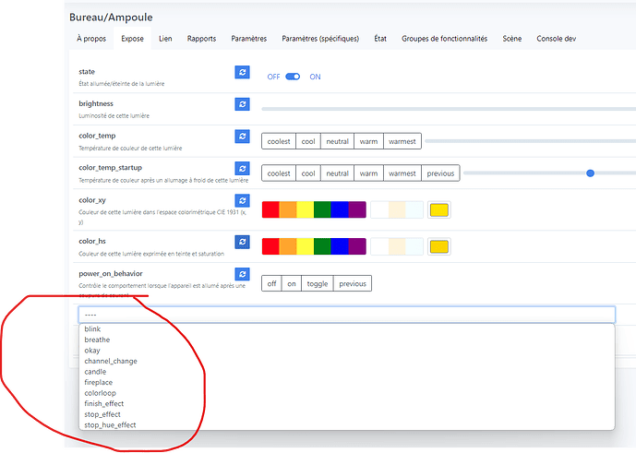Select candle effect from list
The height and width of the screenshot is (453, 636).
(347, 372)
